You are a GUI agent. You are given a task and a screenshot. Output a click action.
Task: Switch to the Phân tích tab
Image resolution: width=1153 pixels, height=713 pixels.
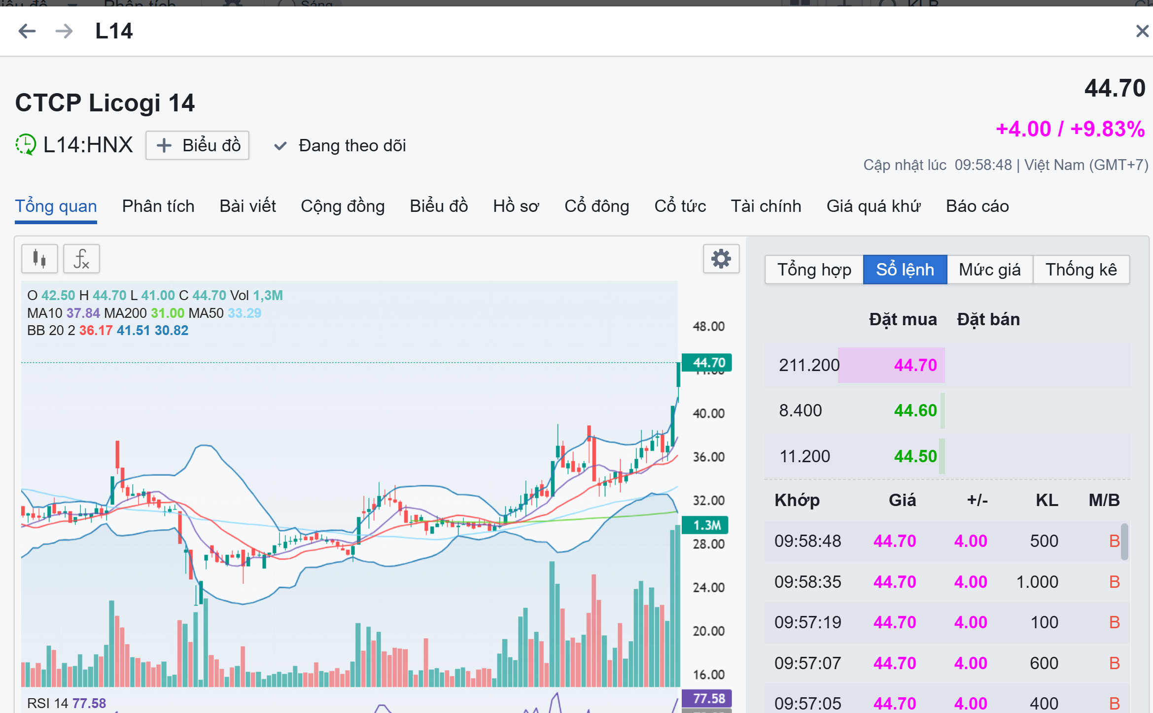click(x=158, y=206)
